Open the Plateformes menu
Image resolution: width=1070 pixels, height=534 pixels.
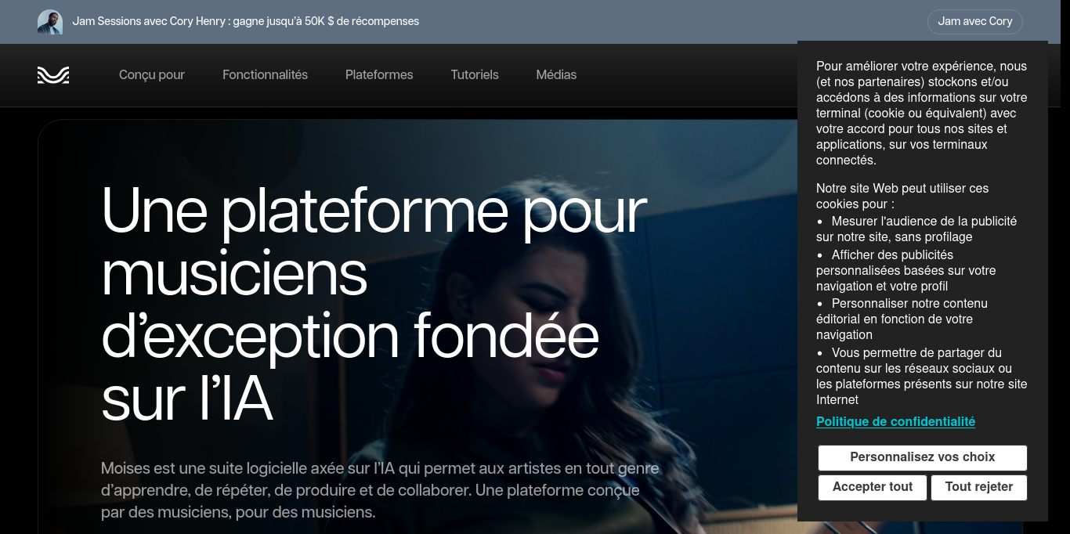pos(379,75)
